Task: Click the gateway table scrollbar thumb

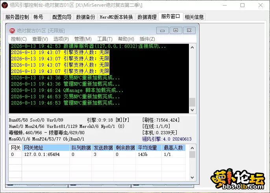Action: 192,154
